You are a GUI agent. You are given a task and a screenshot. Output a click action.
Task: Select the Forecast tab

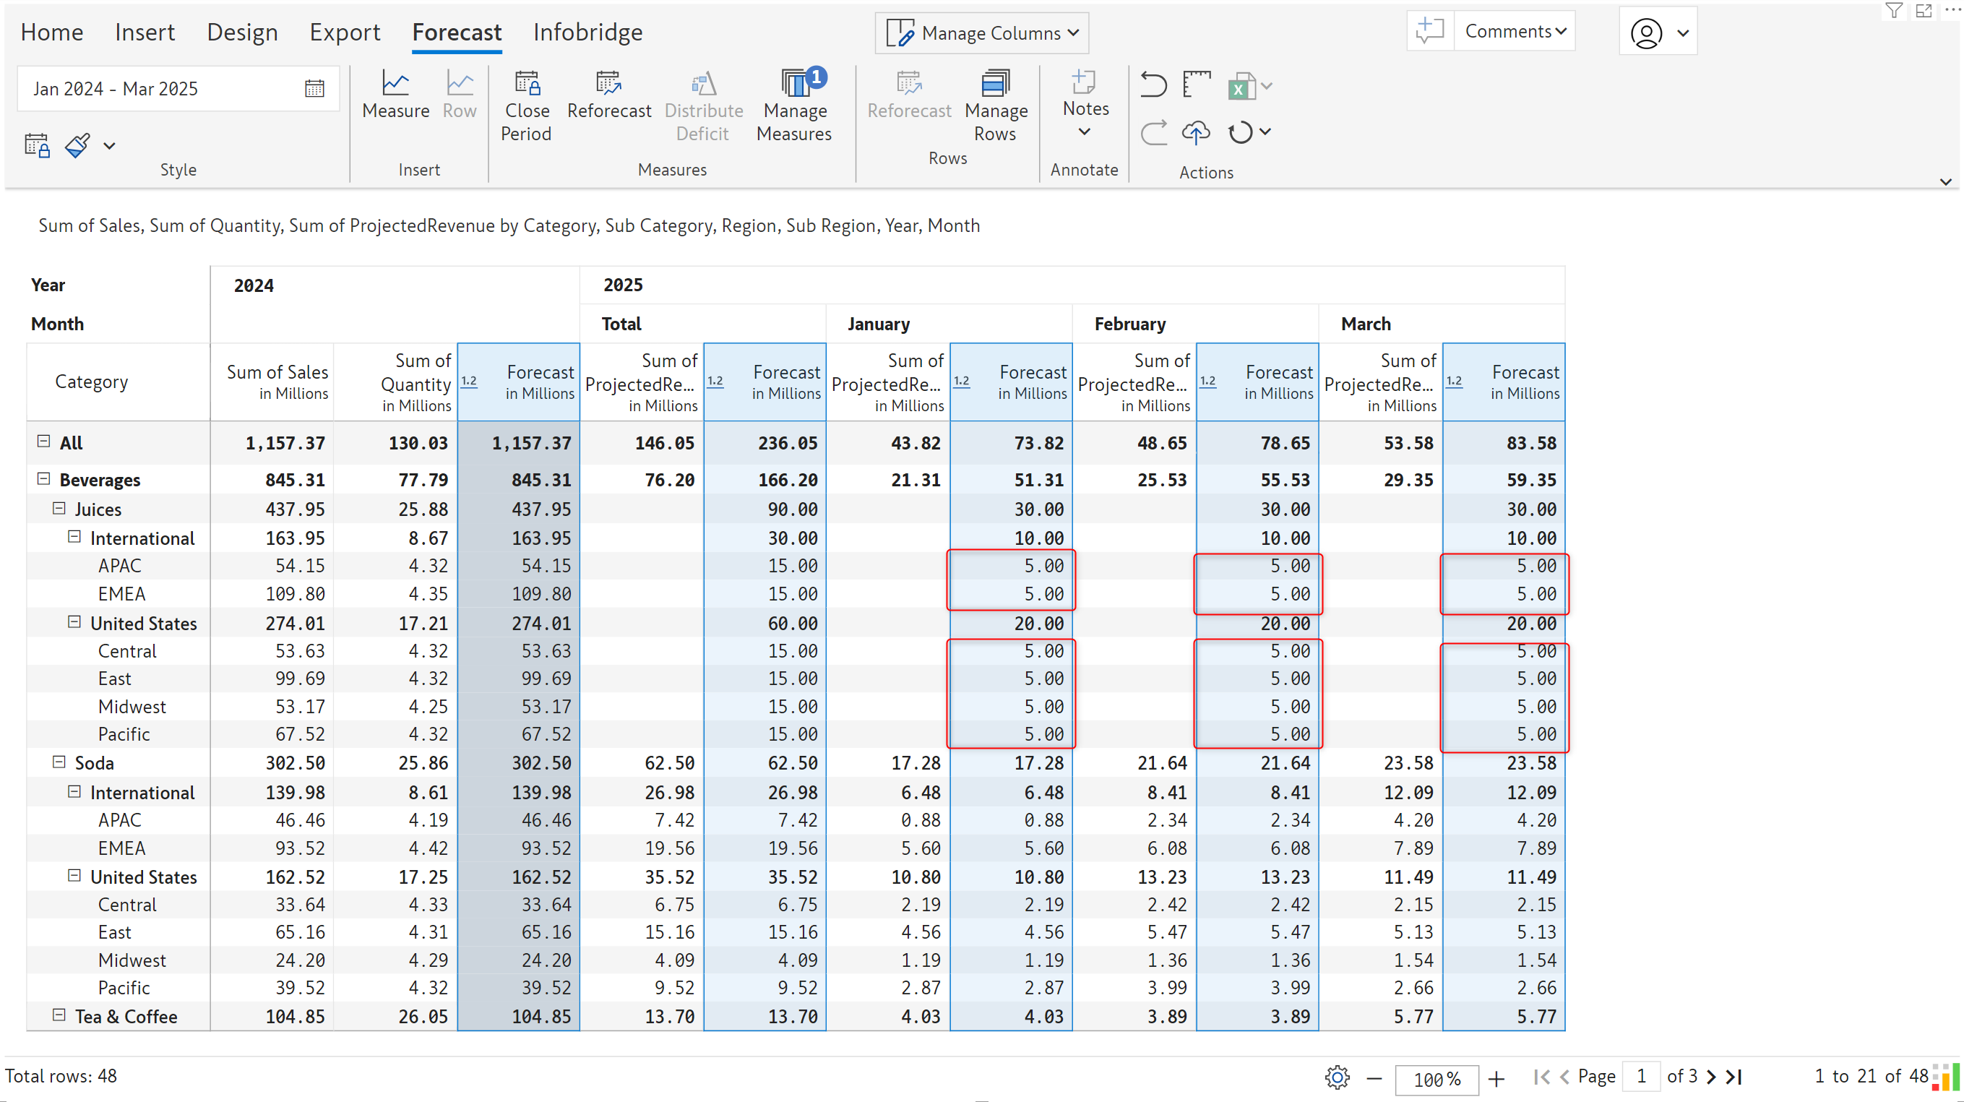tap(457, 32)
